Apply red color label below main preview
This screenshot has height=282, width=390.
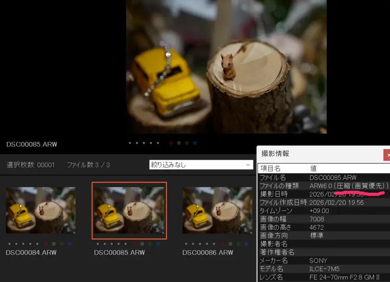pos(171,143)
